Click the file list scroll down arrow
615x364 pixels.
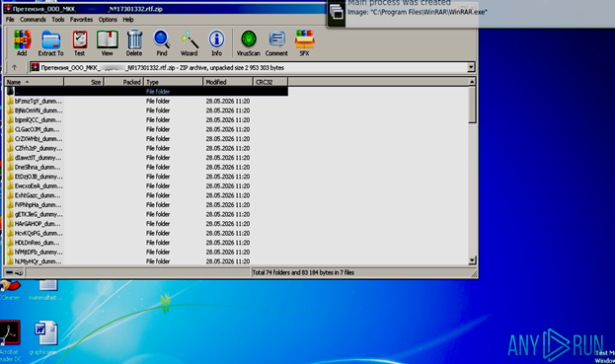pyautogui.click(x=472, y=260)
